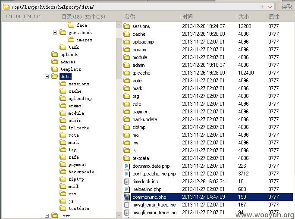Select vote folder name in file list
Viewport: 295px width, 219px height.
137,81
